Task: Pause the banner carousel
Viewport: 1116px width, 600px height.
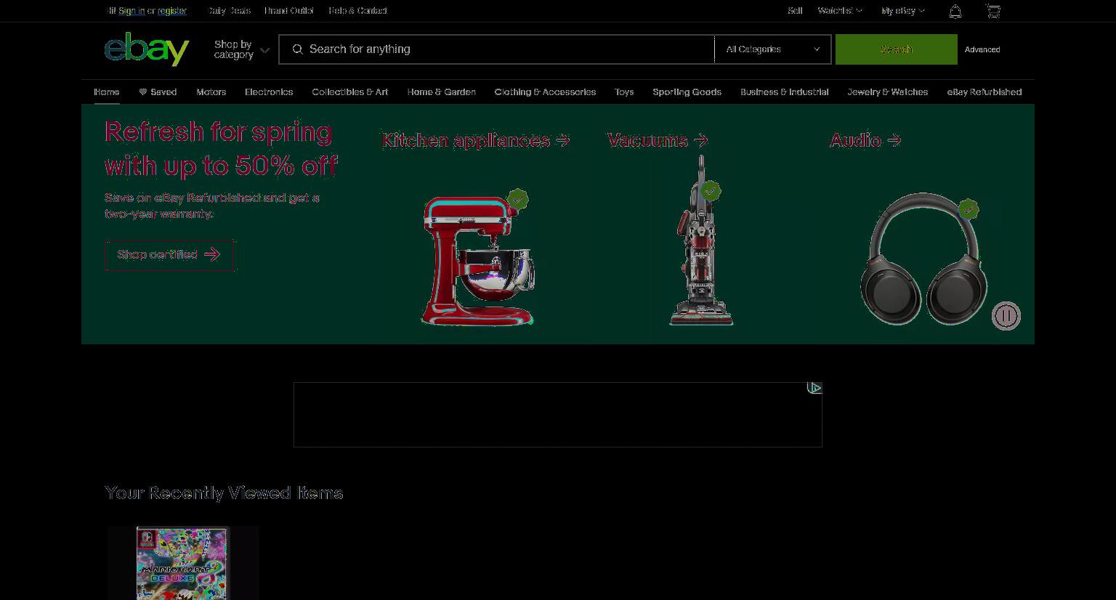Action: click(1006, 316)
